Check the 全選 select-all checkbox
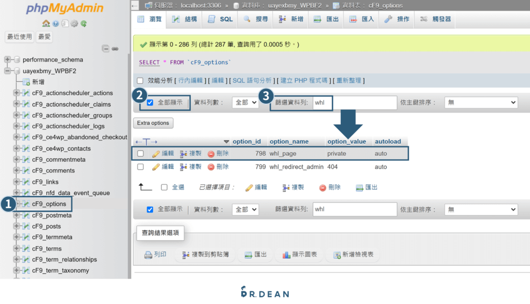This screenshot has width=530, height=304. (164, 187)
